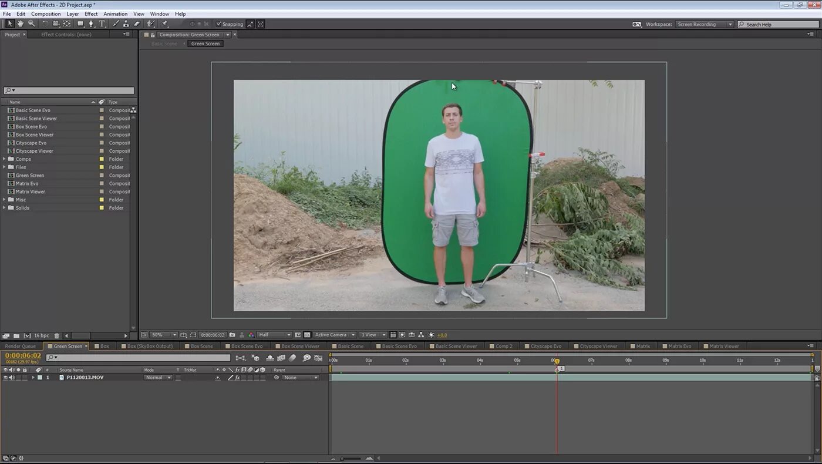The image size is (822, 464).
Task: Select the Horizontal Type tool
Action: point(102,24)
